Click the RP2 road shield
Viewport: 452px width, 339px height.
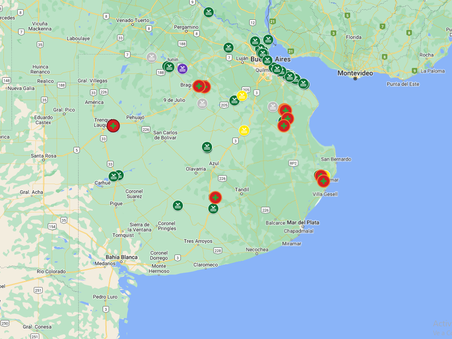[x=293, y=163]
